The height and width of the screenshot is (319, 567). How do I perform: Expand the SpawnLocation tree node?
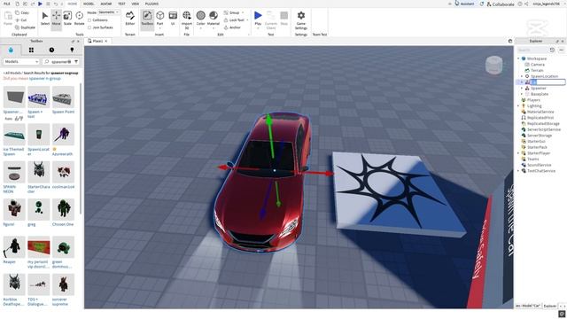tap(522, 76)
